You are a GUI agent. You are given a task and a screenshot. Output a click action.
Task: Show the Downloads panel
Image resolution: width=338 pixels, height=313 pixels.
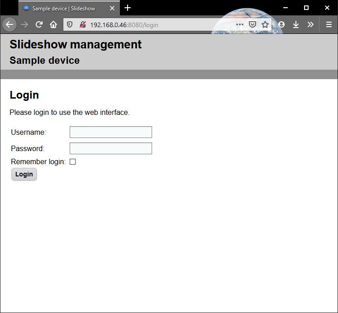coord(296,25)
